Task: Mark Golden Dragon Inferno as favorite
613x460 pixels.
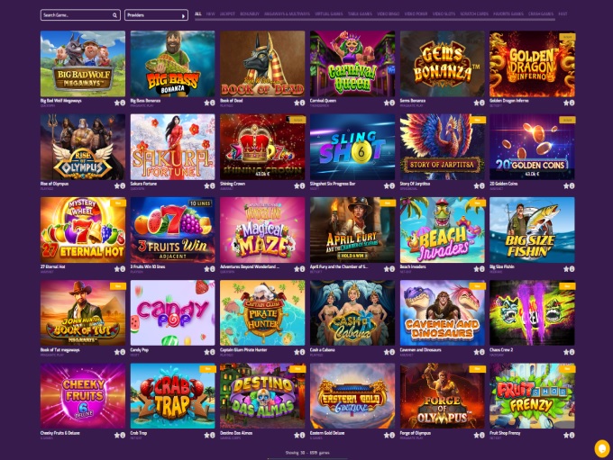Action: [566, 103]
